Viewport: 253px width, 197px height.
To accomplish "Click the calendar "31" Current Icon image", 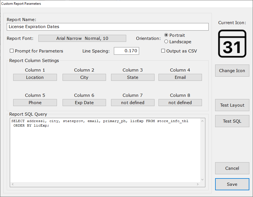I will [232, 44].
